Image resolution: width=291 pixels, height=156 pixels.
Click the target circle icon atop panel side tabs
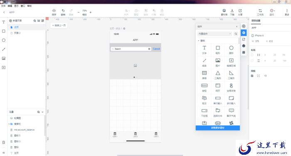244,26
